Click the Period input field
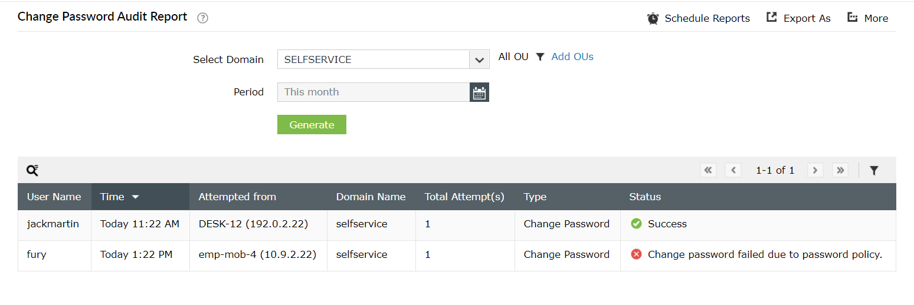914x305 pixels. 374,92
